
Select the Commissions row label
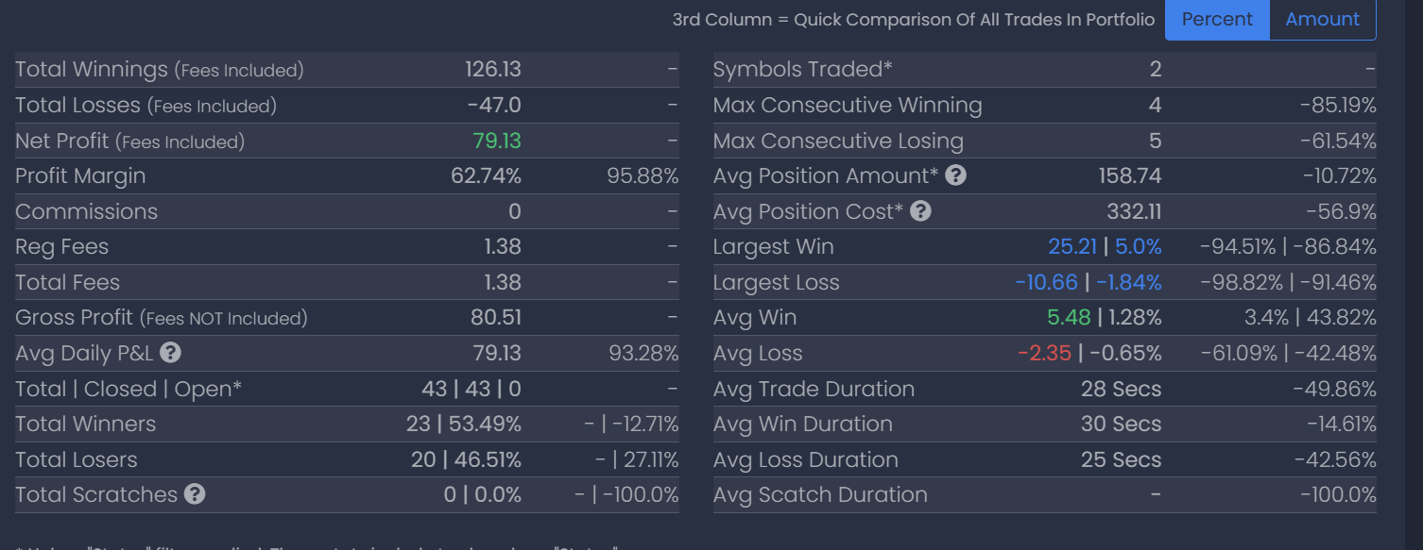point(86,211)
